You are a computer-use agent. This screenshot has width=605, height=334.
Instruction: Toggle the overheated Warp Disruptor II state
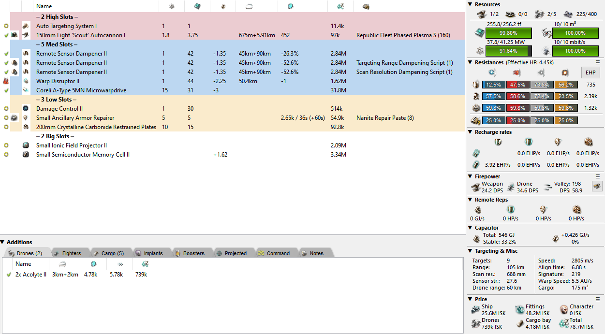(6, 81)
